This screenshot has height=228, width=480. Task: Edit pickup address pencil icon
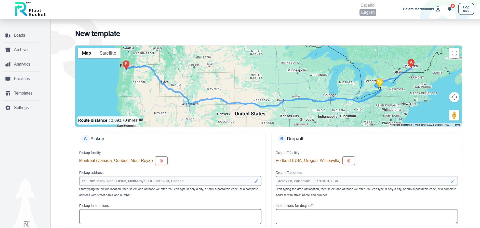pyautogui.click(x=256, y=181)
